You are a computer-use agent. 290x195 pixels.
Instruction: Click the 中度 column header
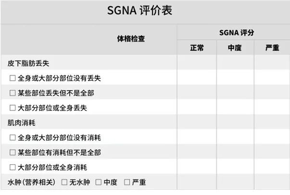[235, 48]
